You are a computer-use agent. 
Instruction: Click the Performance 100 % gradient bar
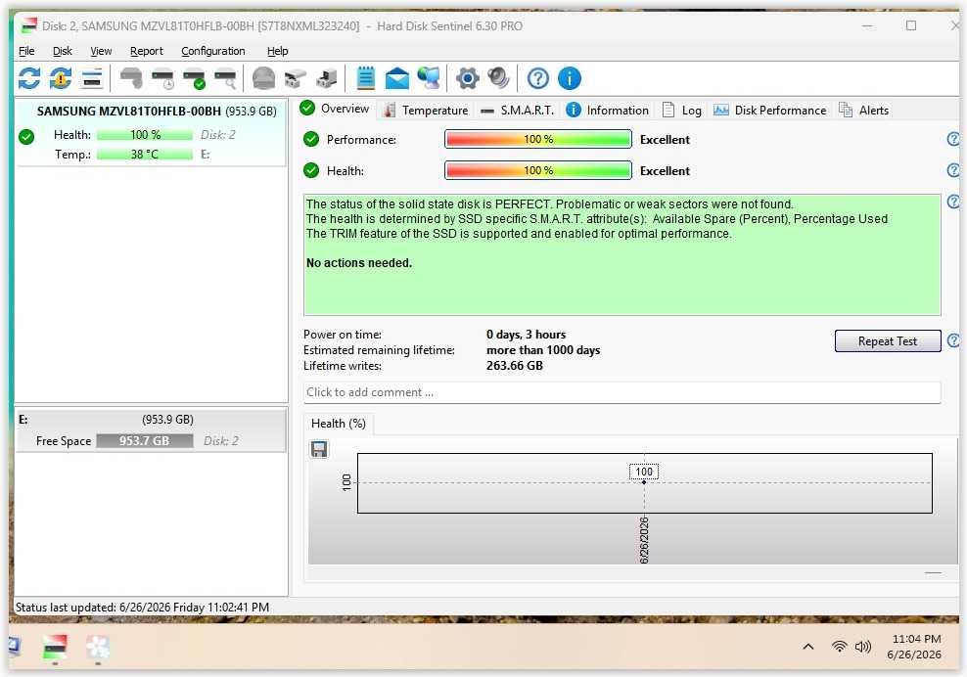click(537, 139)
